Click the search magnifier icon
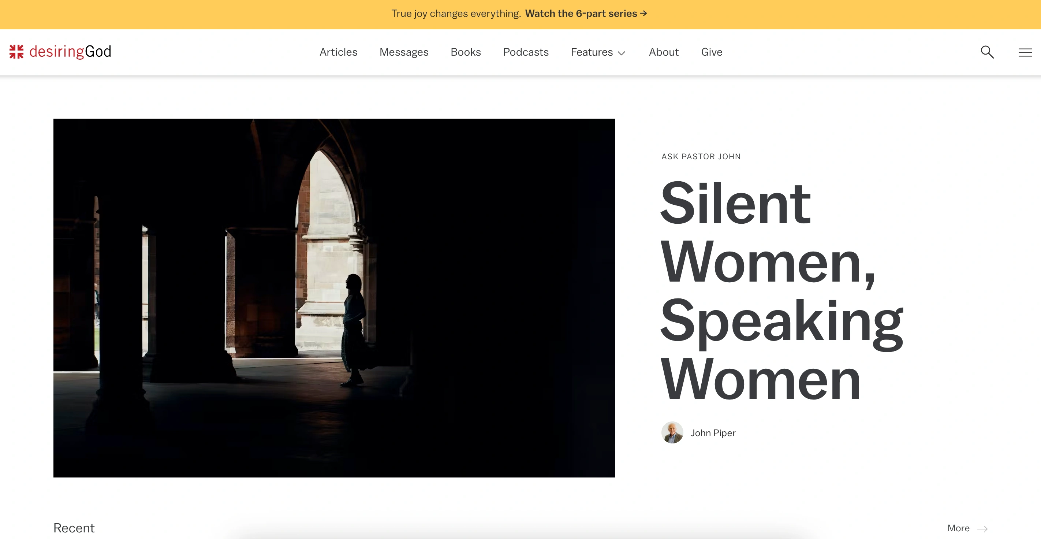The width and height of the screenshot is (1041, 539). pyautogui.click(x=987, y=52)
